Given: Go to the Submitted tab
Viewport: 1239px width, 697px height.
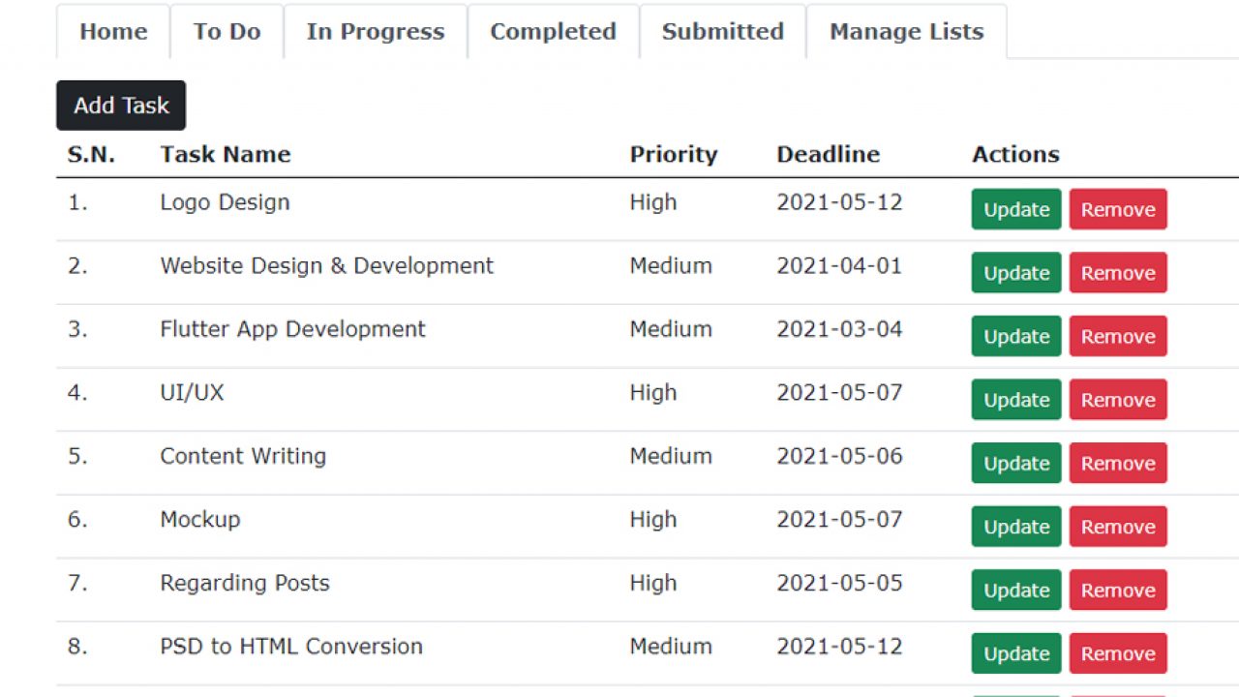Looking at the screenshot, I should (723, 32).
